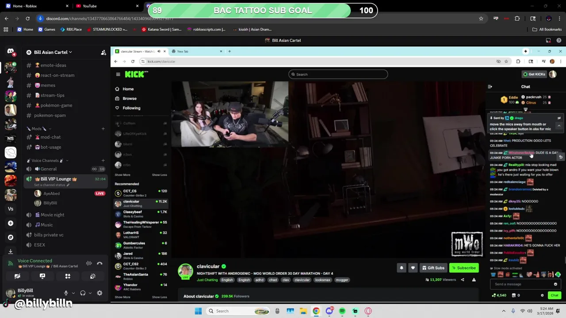
Task: Deafen using the headphones icon
Action: point(83,293)
